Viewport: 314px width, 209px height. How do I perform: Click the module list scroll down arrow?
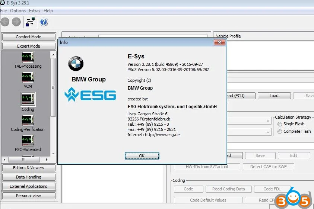click(x=53, y=154)
